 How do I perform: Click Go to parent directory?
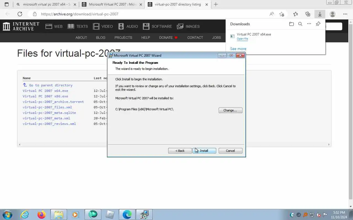51,85
